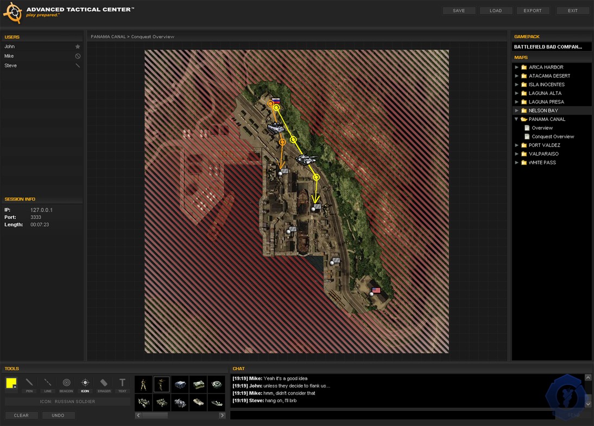Viewport: 594px width, 426px height.
Task: Select the Text tool
Action: coord(122,383)
